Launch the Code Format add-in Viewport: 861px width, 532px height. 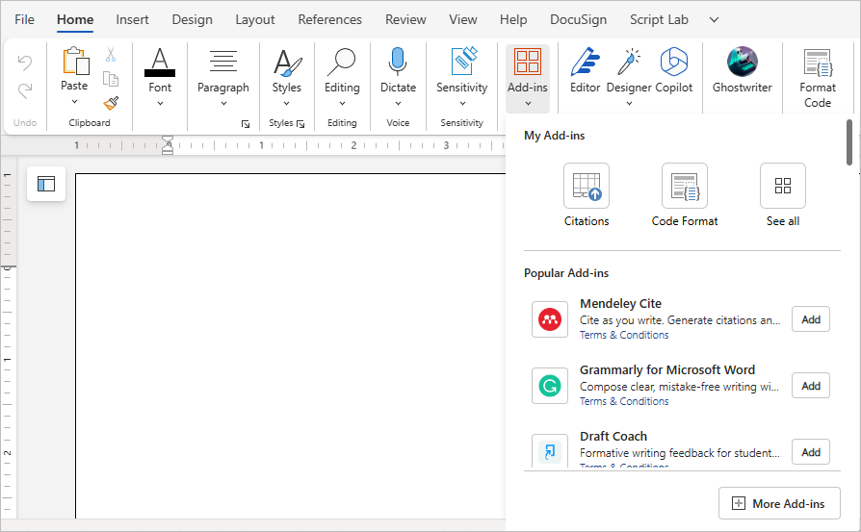(x=685, y=195)
